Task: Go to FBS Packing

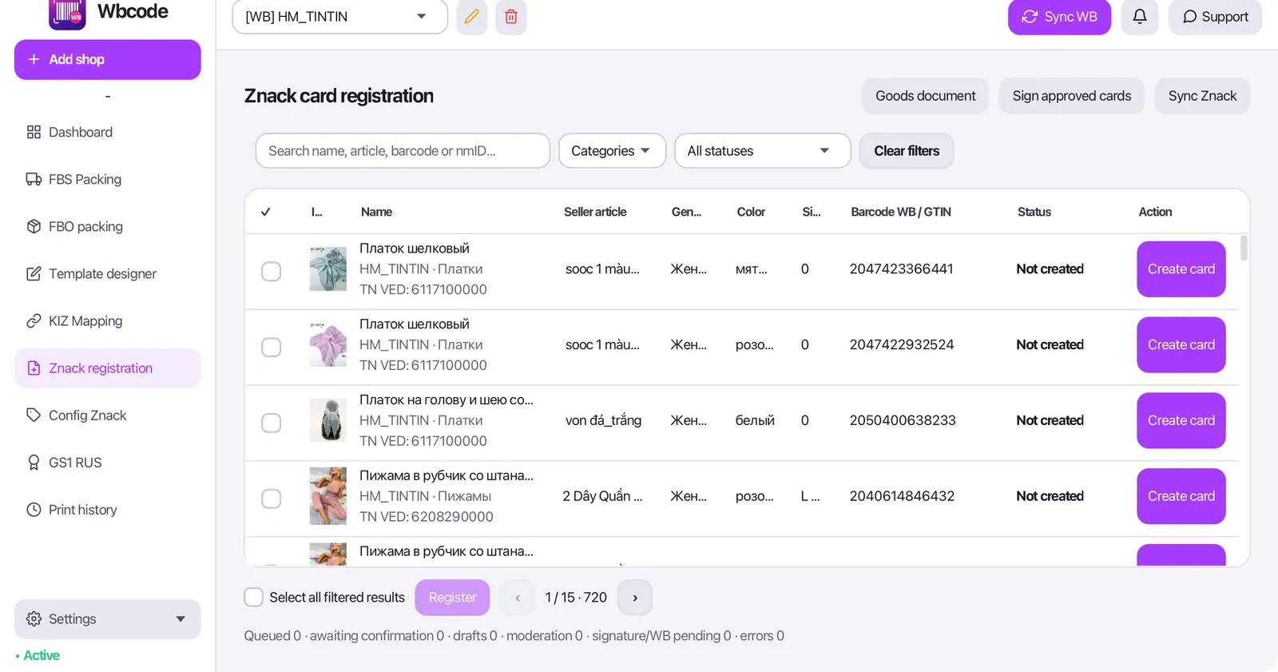Action: tap(108, 179)
